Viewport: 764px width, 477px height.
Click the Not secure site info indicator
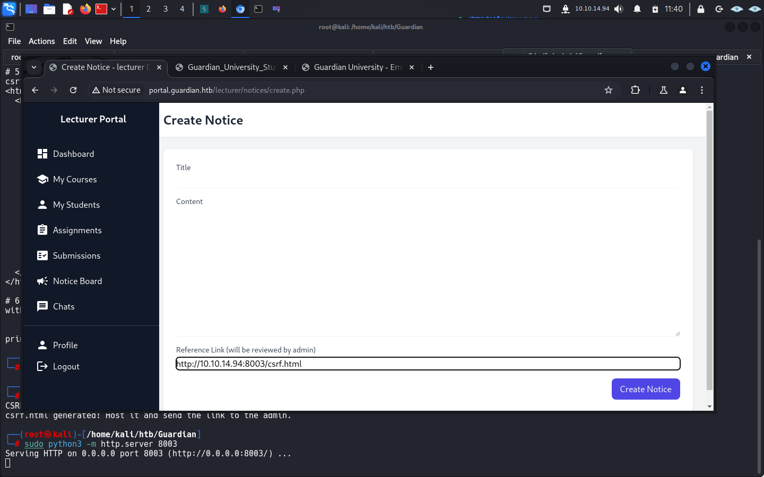pos(116,90)
